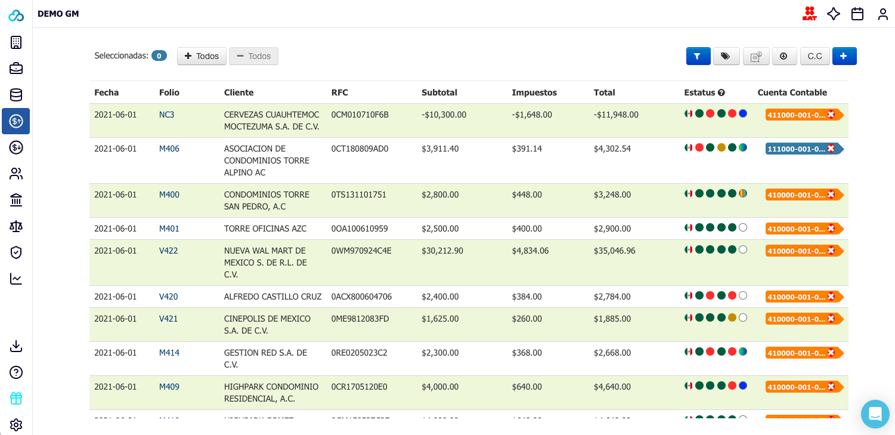Click the rainbow status dot on M400 row
The width and height of the screenshot is (895, 435).
coord(743,193)
